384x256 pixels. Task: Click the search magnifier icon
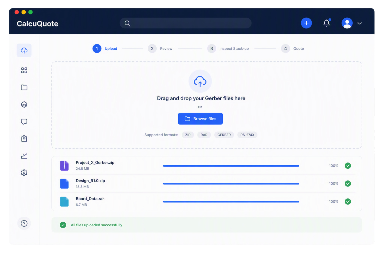point(127,23)
